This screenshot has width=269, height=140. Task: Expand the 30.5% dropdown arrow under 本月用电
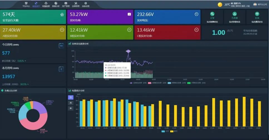(x=28, y=84)
